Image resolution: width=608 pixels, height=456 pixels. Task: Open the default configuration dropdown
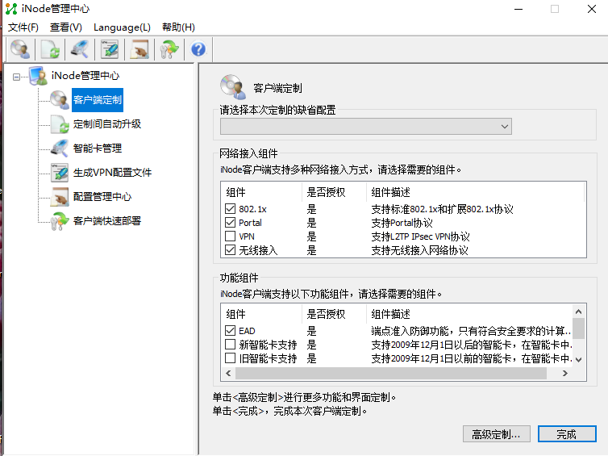pos(366,127)
